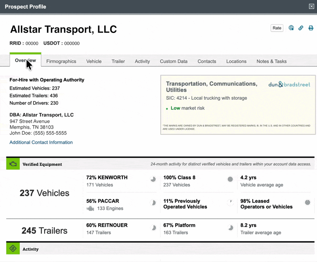Viewport: 317px width, 262px height.
Task: Go to the Notes & Tasks tab
Action: [x=271, y=61]
